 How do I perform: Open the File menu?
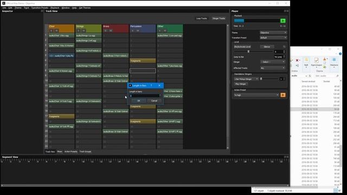click(4, 8)
